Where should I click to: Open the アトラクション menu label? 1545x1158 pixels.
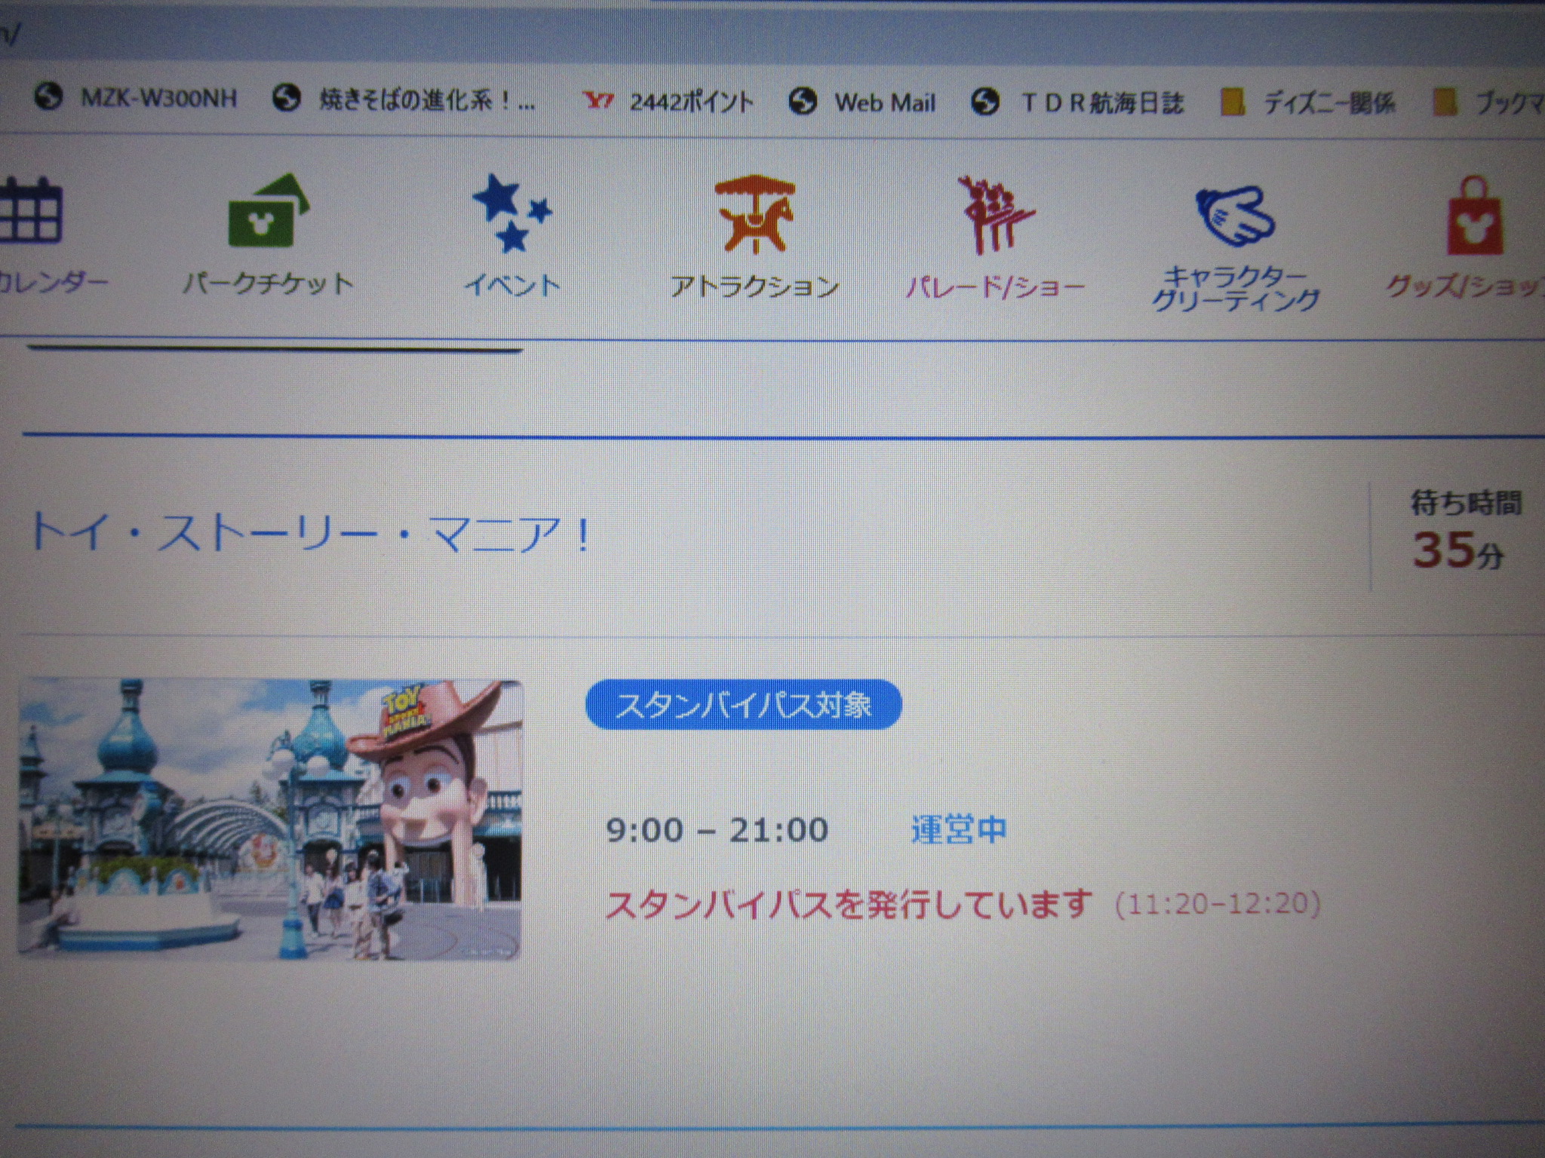coord(754,286)
